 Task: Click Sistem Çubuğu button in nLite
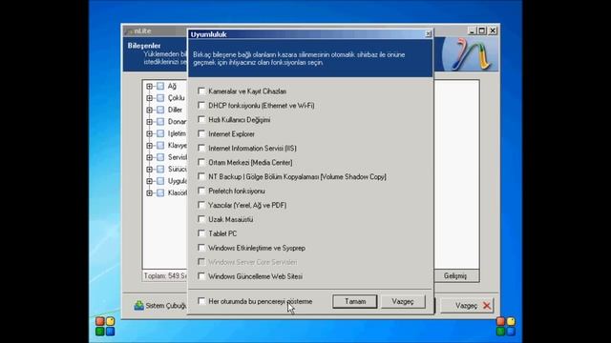click(159, 306)
